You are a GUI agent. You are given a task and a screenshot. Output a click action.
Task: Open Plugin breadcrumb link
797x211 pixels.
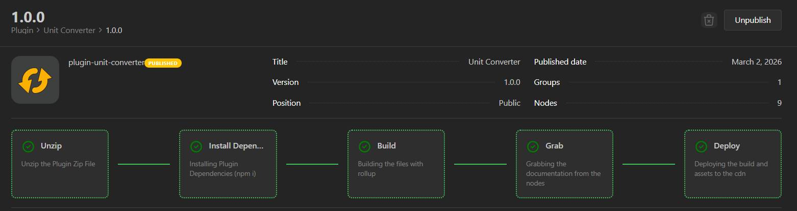(22, 31)
